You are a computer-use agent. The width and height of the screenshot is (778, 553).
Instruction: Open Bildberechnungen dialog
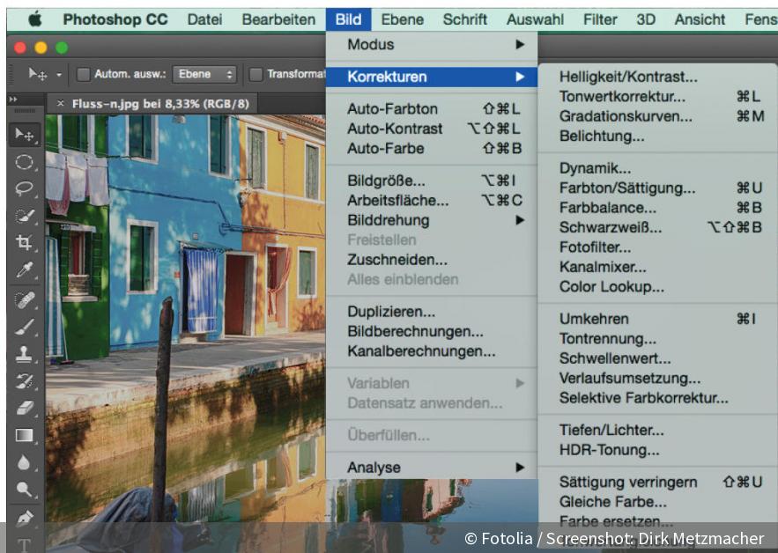point(432,331)
